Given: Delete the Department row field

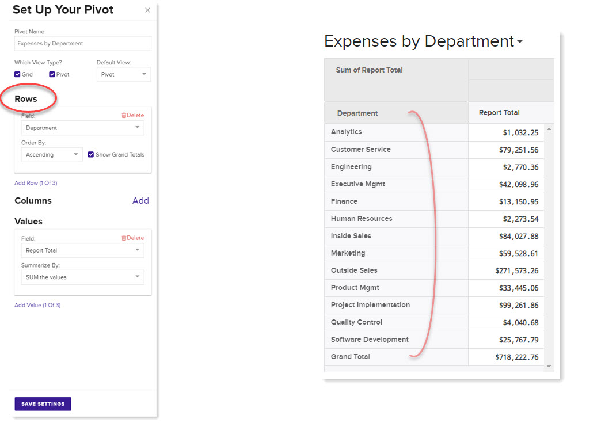Looking at the screenshot, I should (x=133, y=115).
